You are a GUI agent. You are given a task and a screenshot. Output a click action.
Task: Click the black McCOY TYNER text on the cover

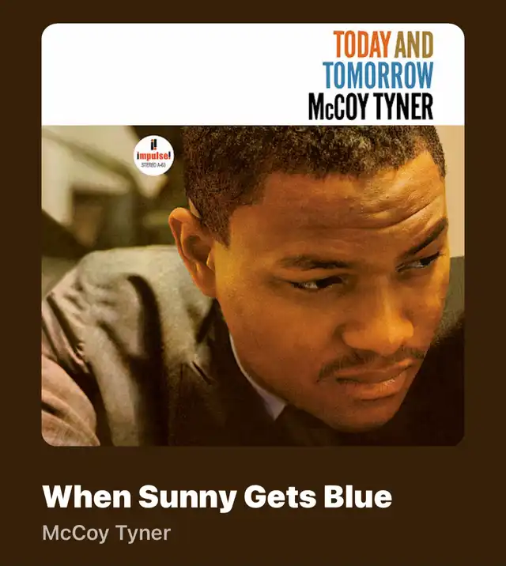pos(371,107)
